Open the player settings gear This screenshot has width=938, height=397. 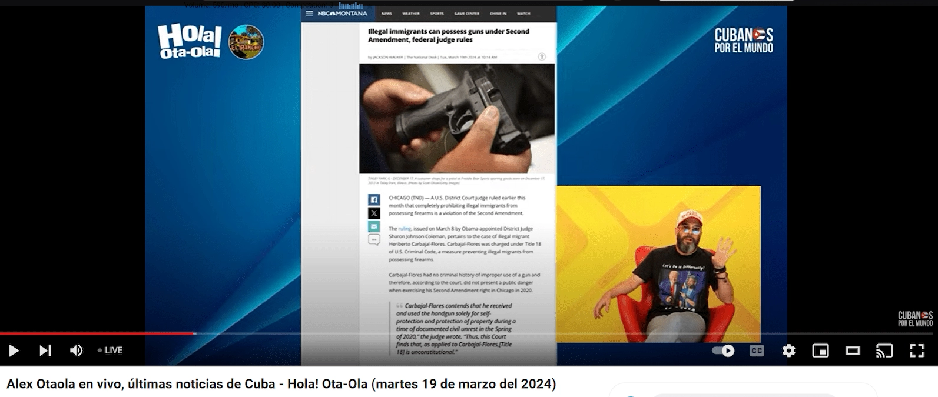pos(788,351)
